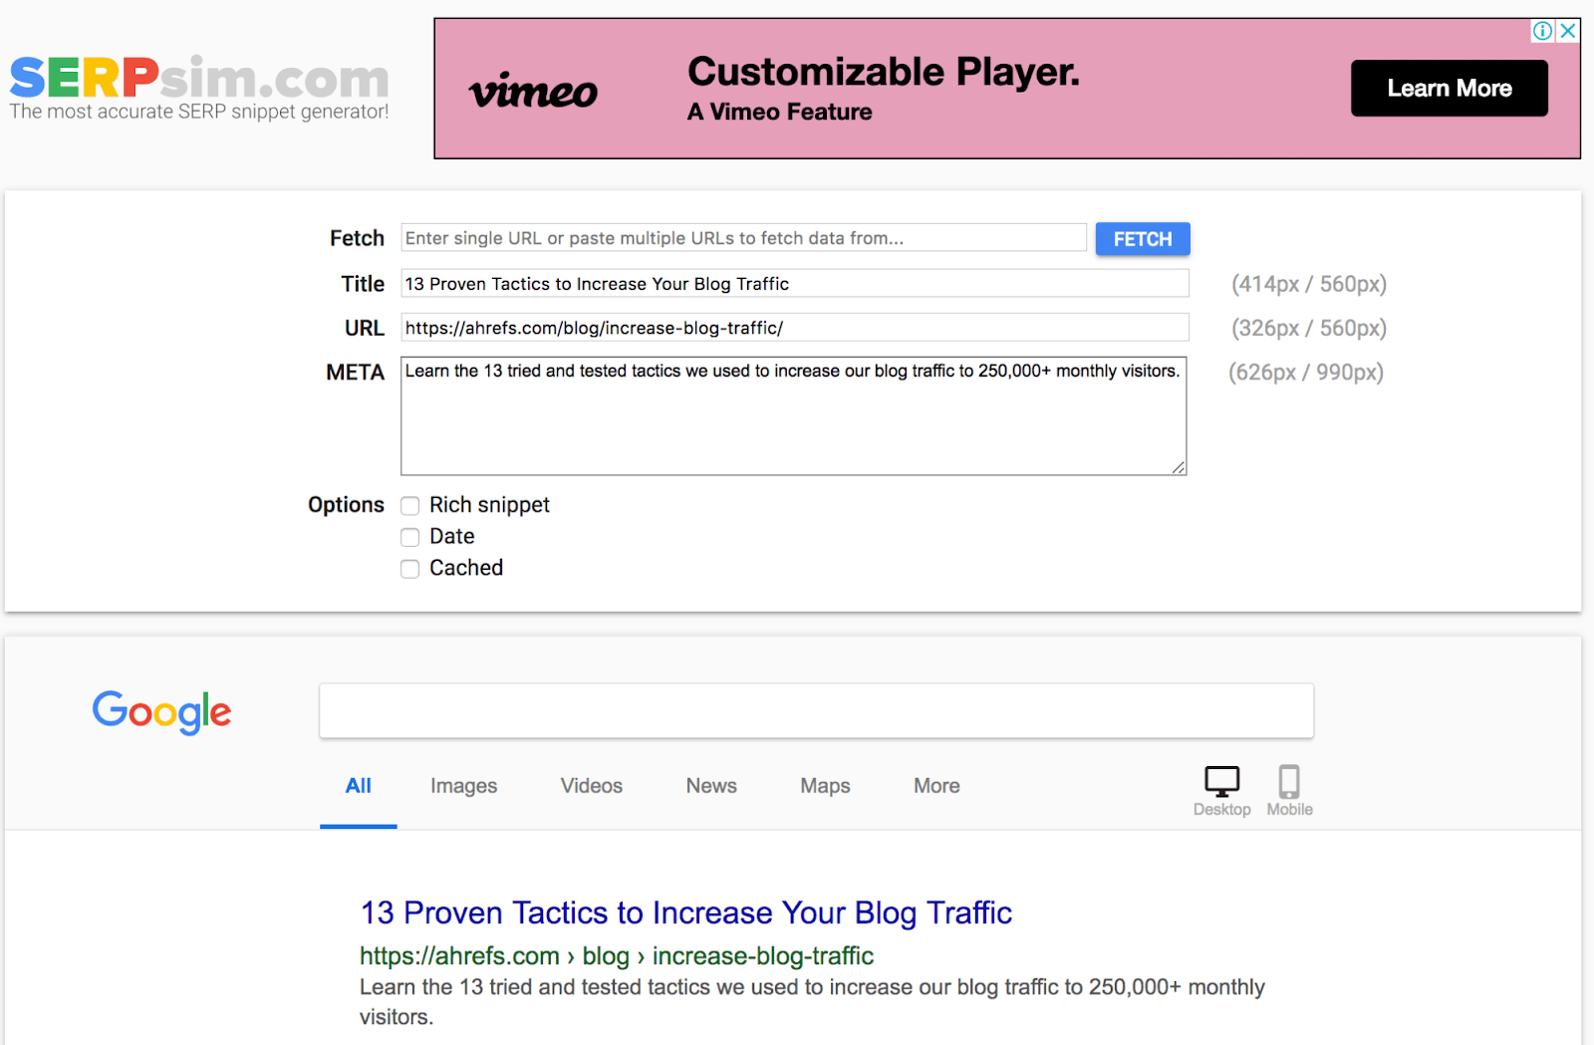Click the META textarea resize handle
The image size is (1594, 1045).
[x=1179, y=467]
